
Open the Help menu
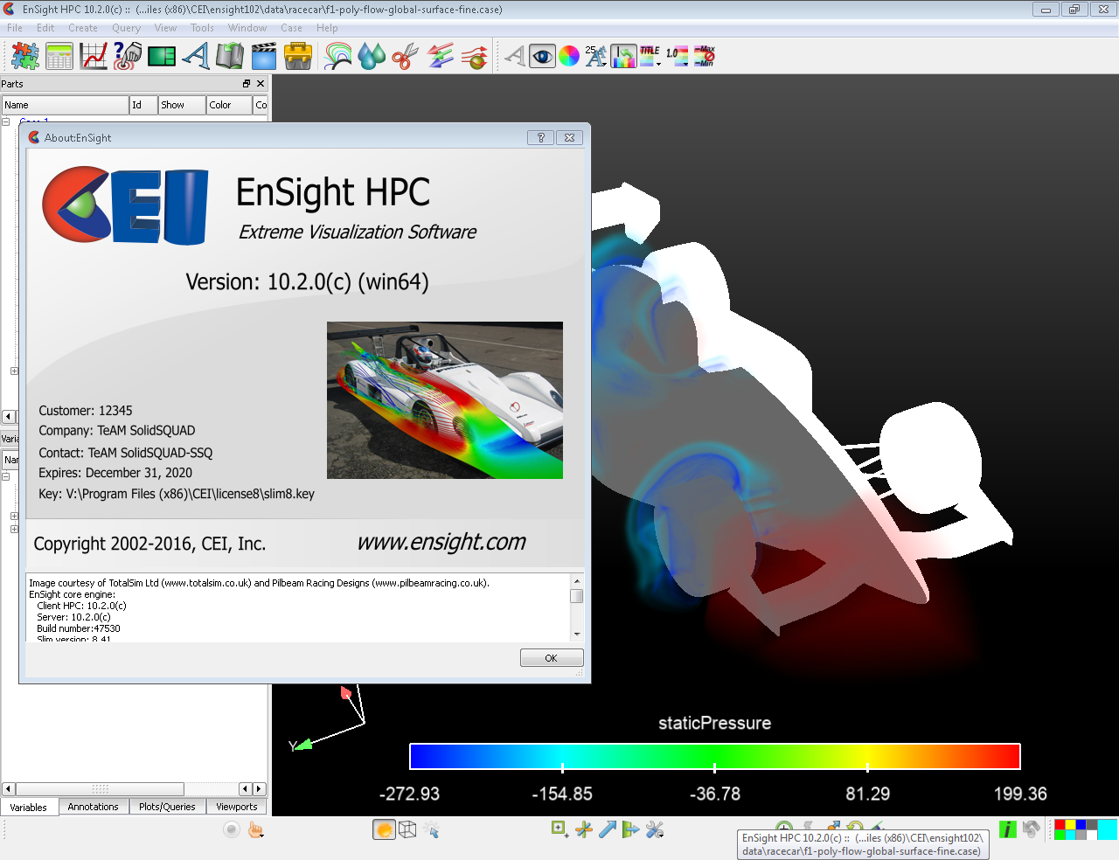click(327, 28)
